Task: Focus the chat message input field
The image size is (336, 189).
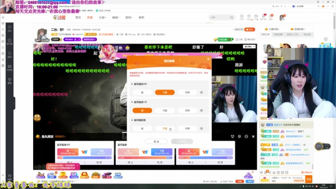Action: pyautogui.click(x=288, y=179)
